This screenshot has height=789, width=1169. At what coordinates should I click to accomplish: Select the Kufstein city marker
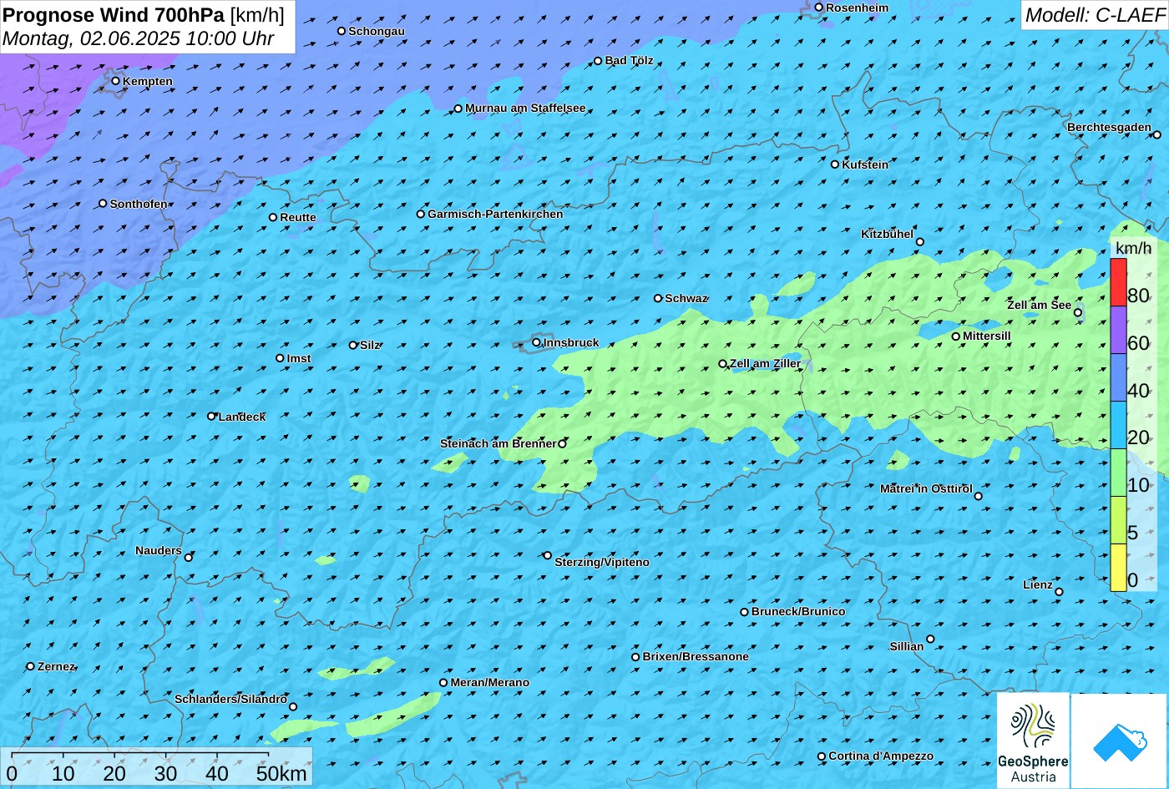pyautogui.click(x=835, y=164)
